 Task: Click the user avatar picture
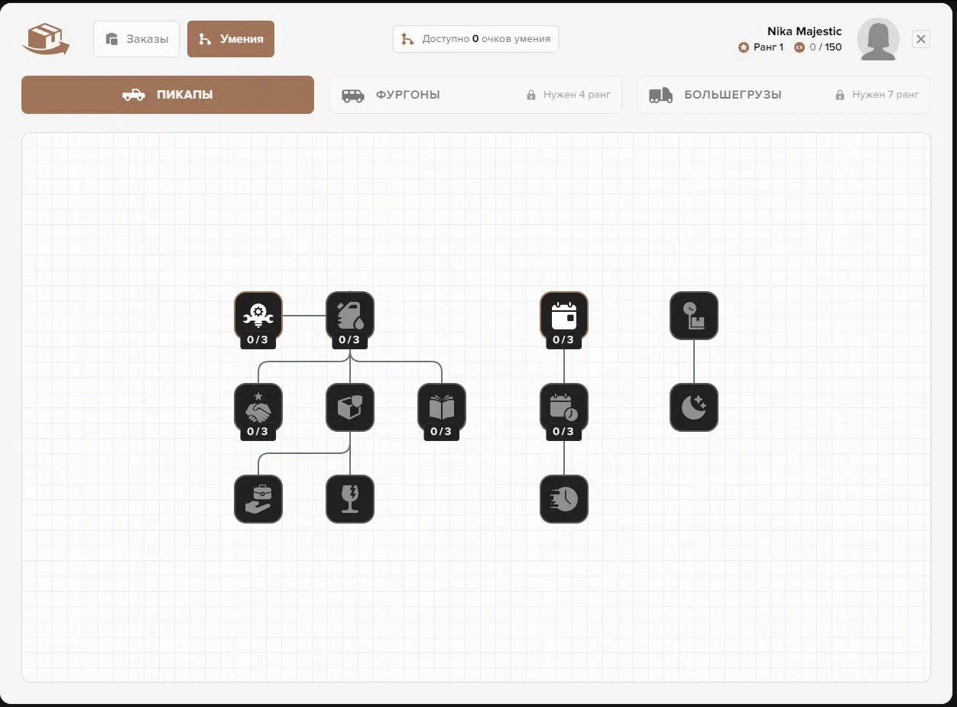pos(878,39)
